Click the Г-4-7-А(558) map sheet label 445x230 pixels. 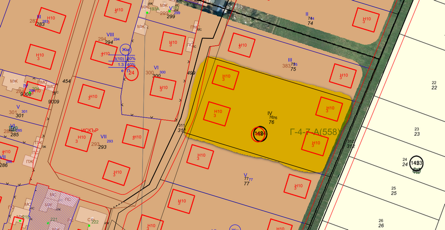coord(315,132)
